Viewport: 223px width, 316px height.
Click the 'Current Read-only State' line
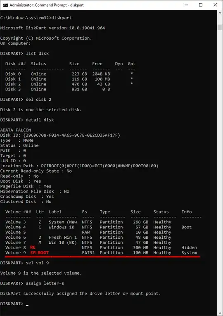36,171
